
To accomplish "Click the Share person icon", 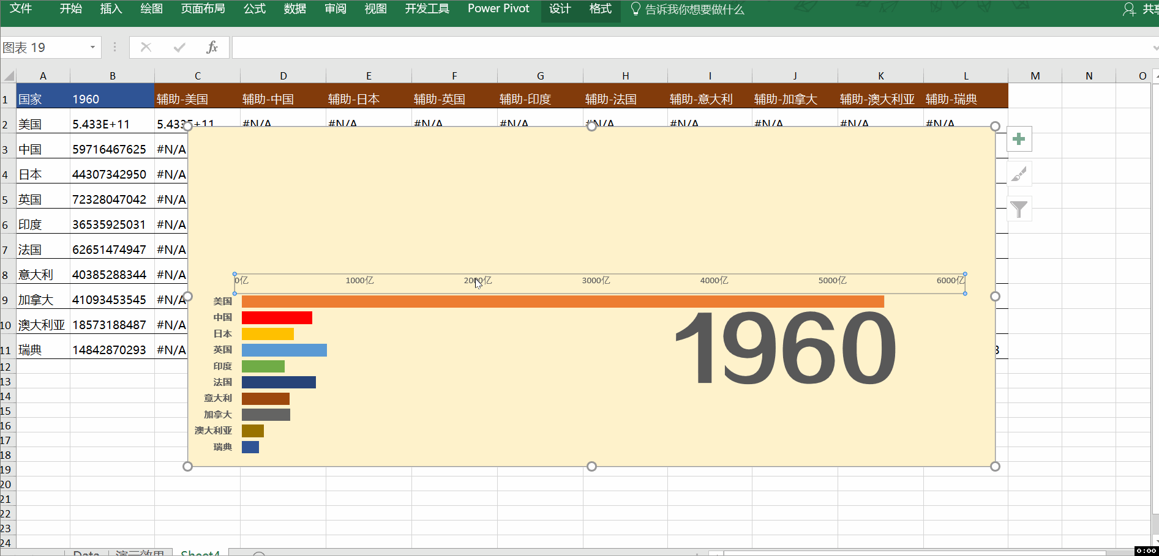I will [1129, 9].
